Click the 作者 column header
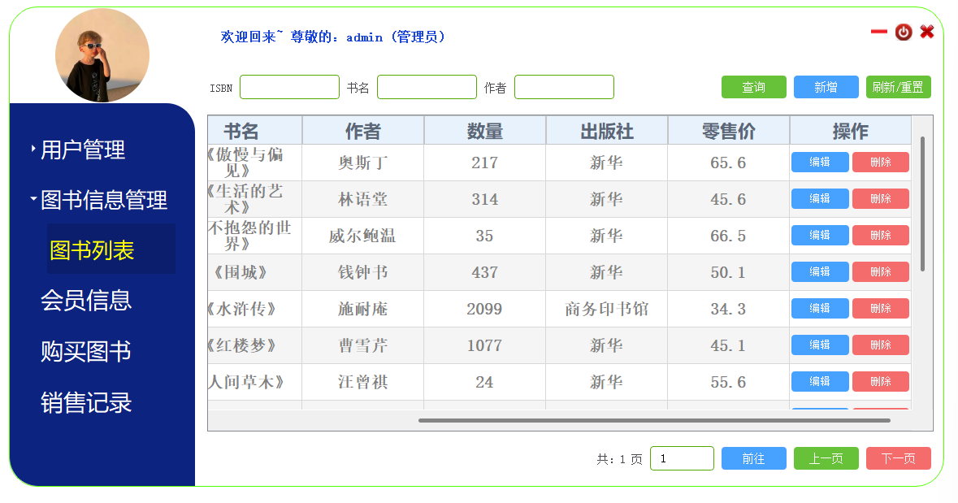The height and width of the screenshot is (503, 958). click(363, 130)
